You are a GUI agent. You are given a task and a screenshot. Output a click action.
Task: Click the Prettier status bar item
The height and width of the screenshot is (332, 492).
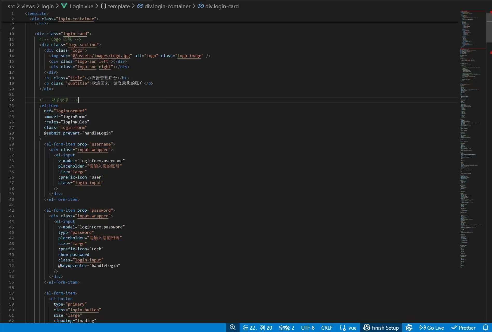(x=463, y=328)
